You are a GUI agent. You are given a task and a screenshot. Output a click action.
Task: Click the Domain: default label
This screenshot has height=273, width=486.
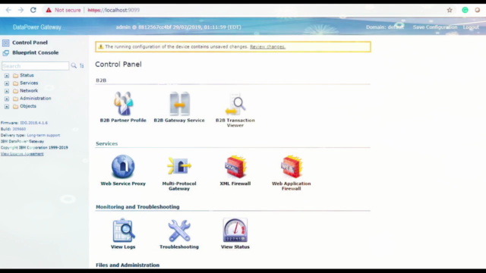[385, 27]
